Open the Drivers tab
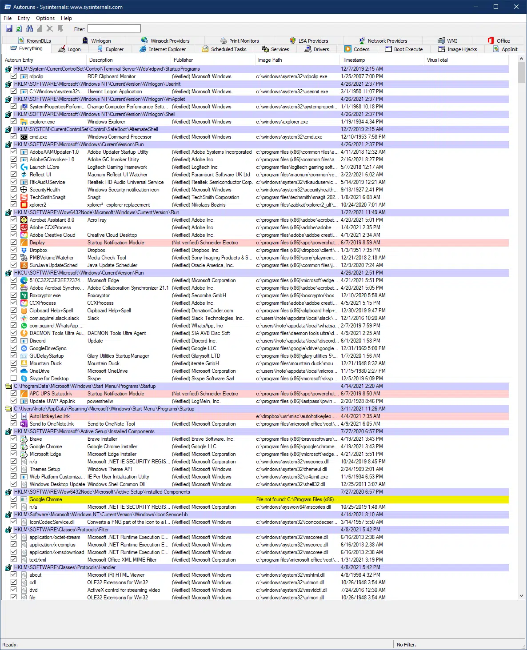The image size is (527, 650). click(x=317, y=49)
